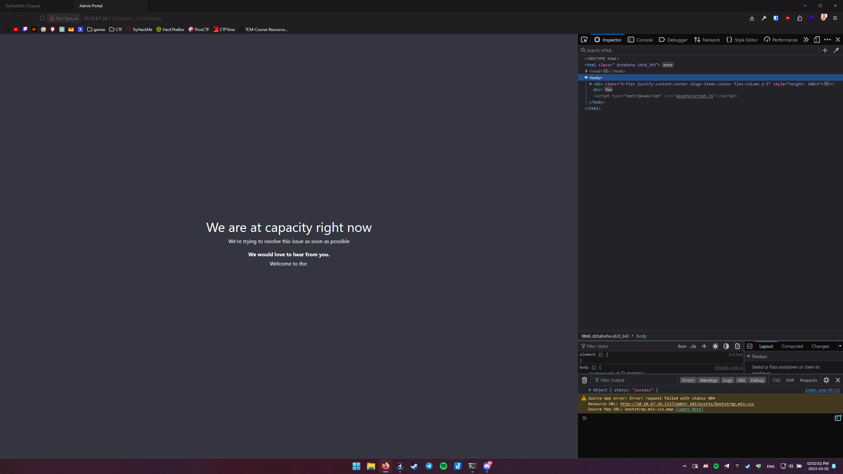Activate the element picker tool
The image size is (843, 474).
pos(584,40)
